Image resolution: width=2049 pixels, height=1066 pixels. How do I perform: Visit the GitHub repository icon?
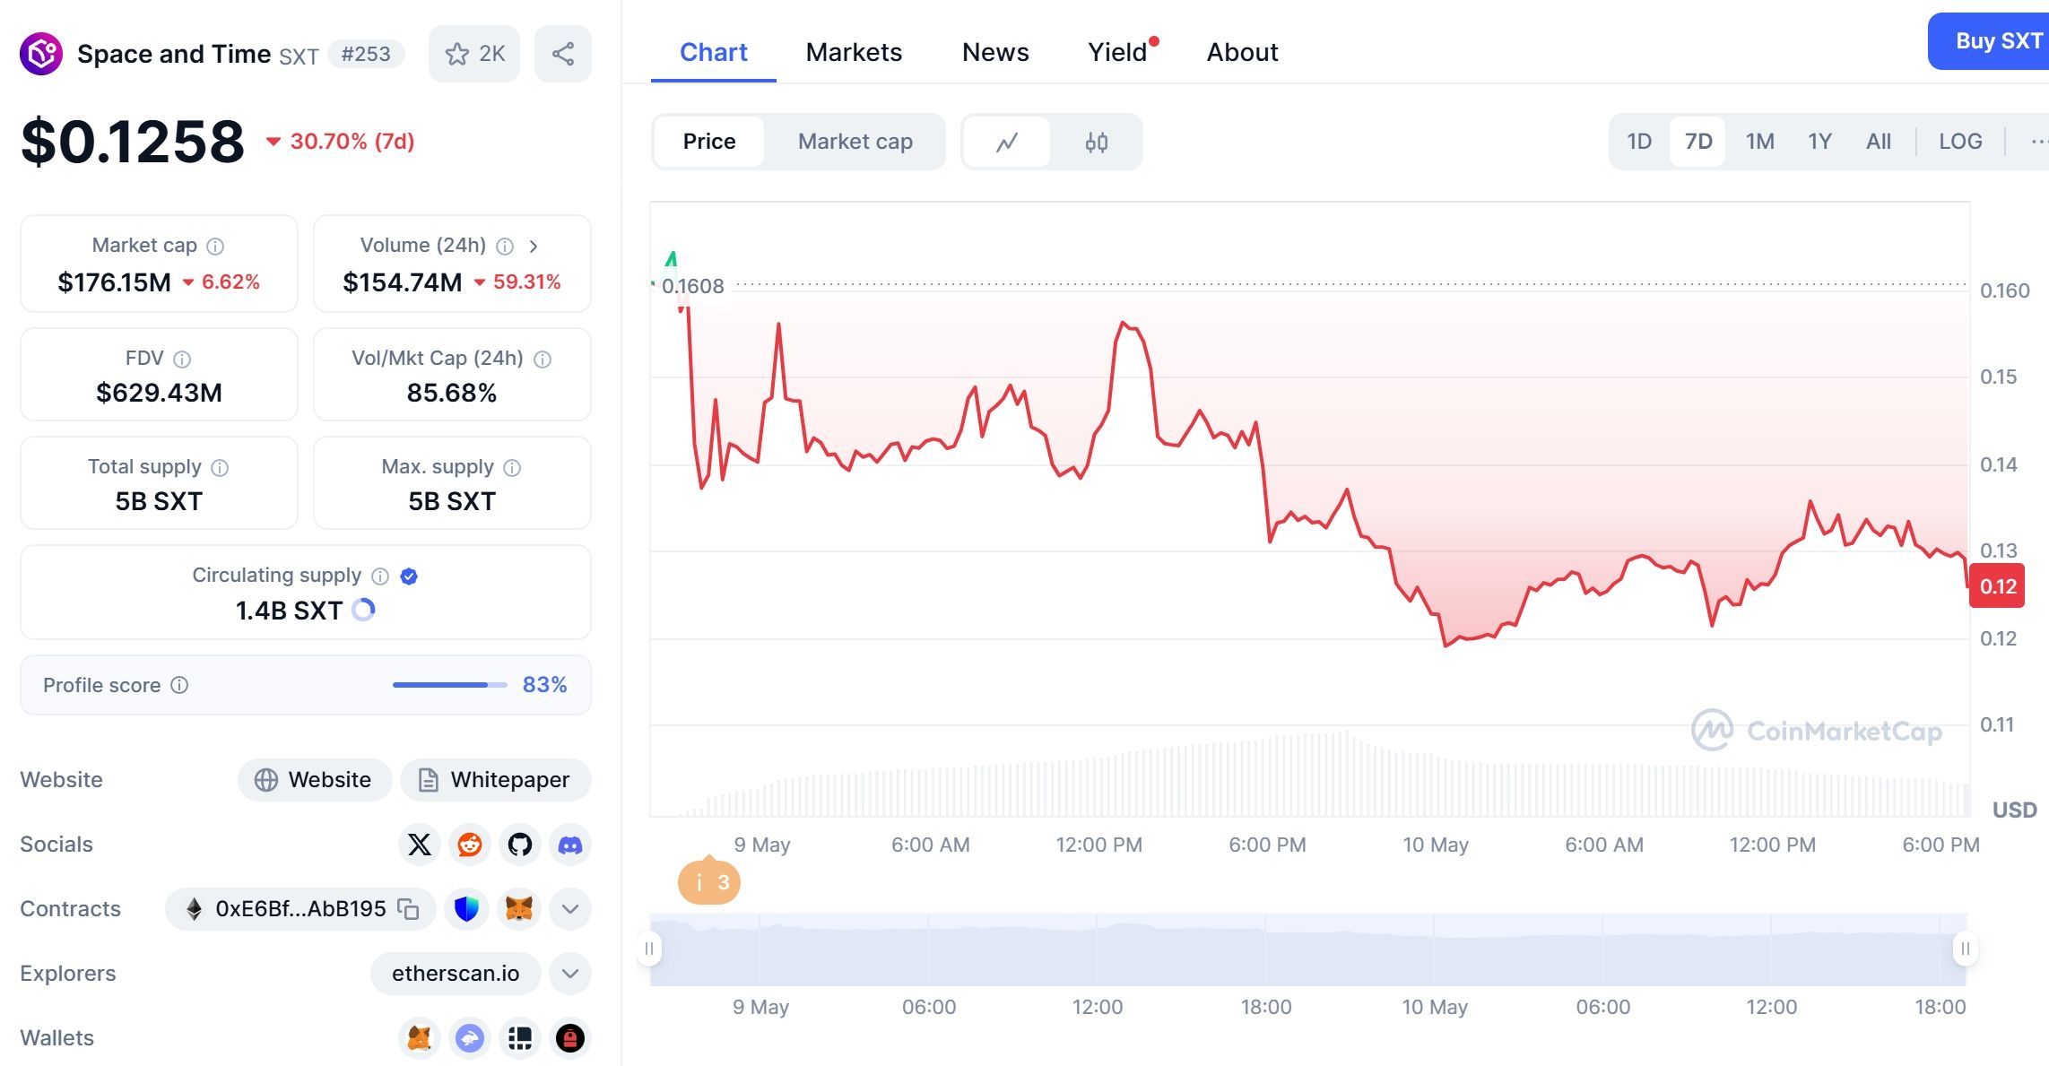(x=519, y=844)
